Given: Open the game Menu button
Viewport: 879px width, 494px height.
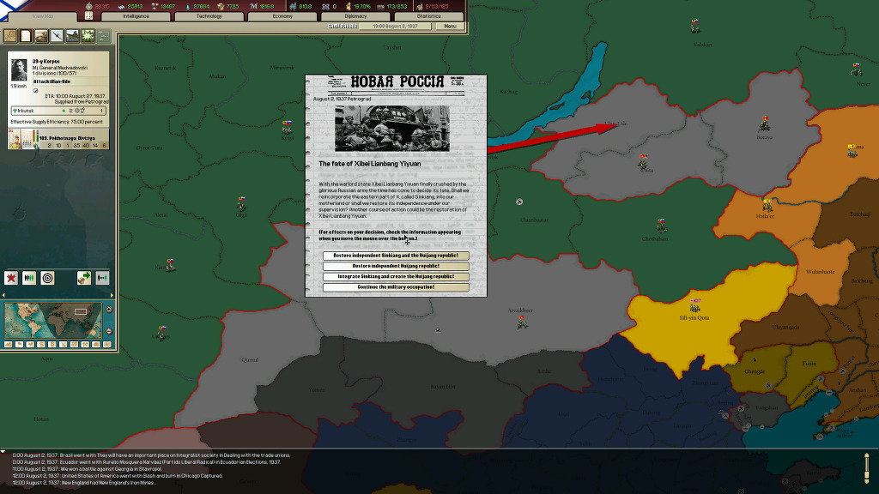Looking at the screenshot, I should [450, 27].
